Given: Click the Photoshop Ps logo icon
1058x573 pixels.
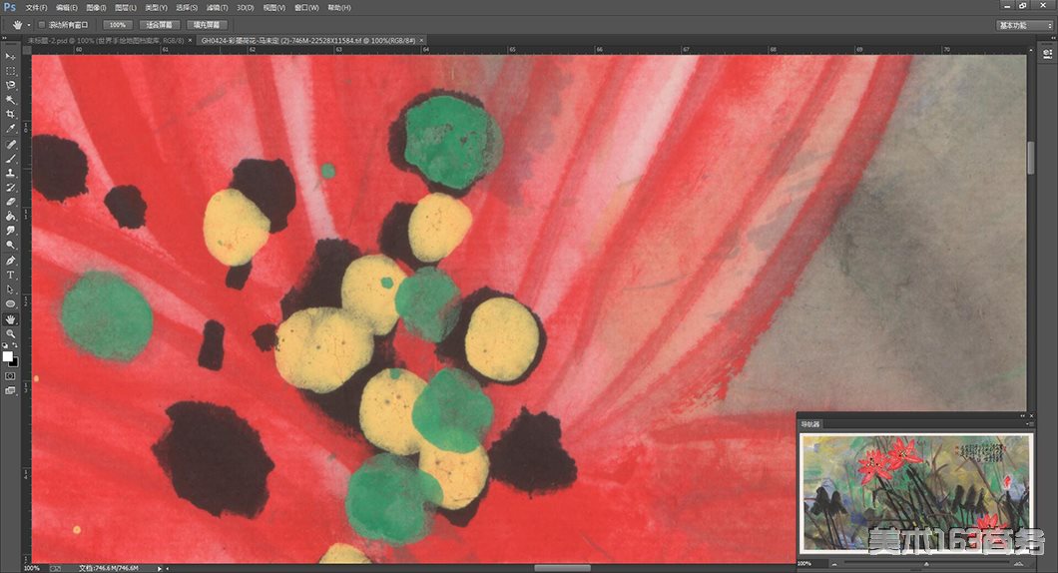Looking at the screenshot, I should point(9,7).
